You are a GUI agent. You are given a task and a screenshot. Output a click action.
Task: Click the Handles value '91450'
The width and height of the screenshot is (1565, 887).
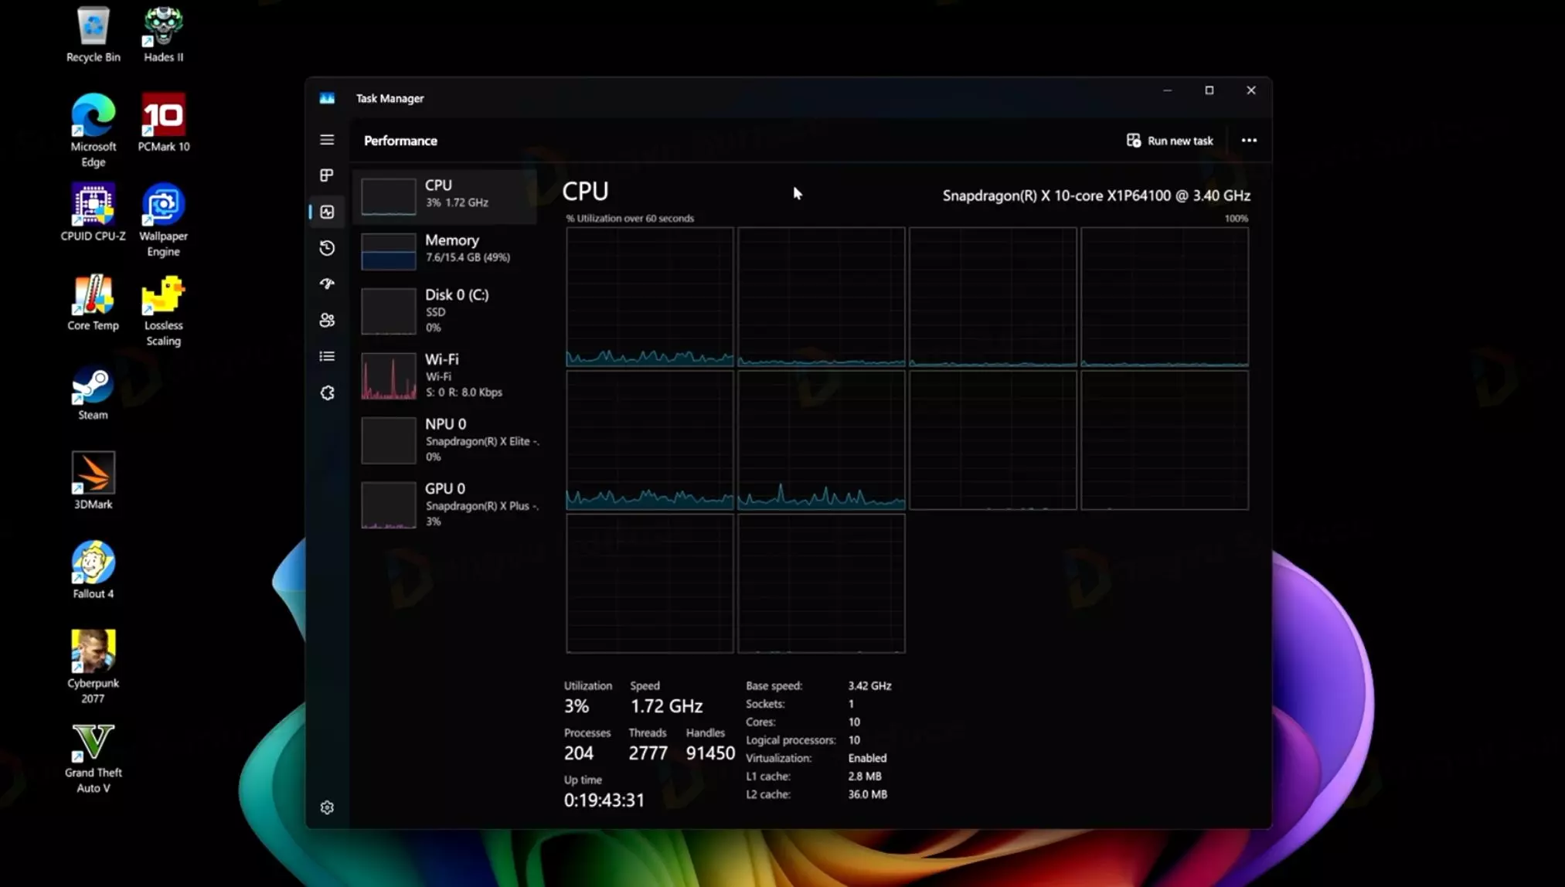pyautogui.click(x=710, y=753)
